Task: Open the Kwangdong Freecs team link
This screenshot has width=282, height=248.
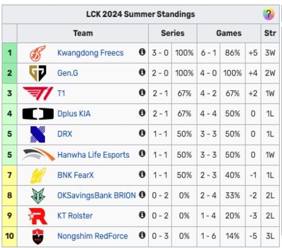Action: [90, 53]
